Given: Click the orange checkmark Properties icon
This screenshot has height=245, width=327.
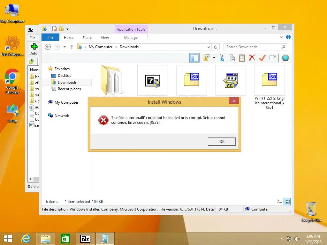Looking at the screenshot, I should (262, 58).
